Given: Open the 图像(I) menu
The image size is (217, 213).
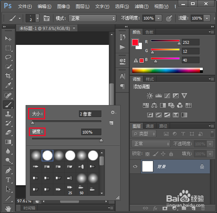Looking at the screenshot, I should click(64, 6).
